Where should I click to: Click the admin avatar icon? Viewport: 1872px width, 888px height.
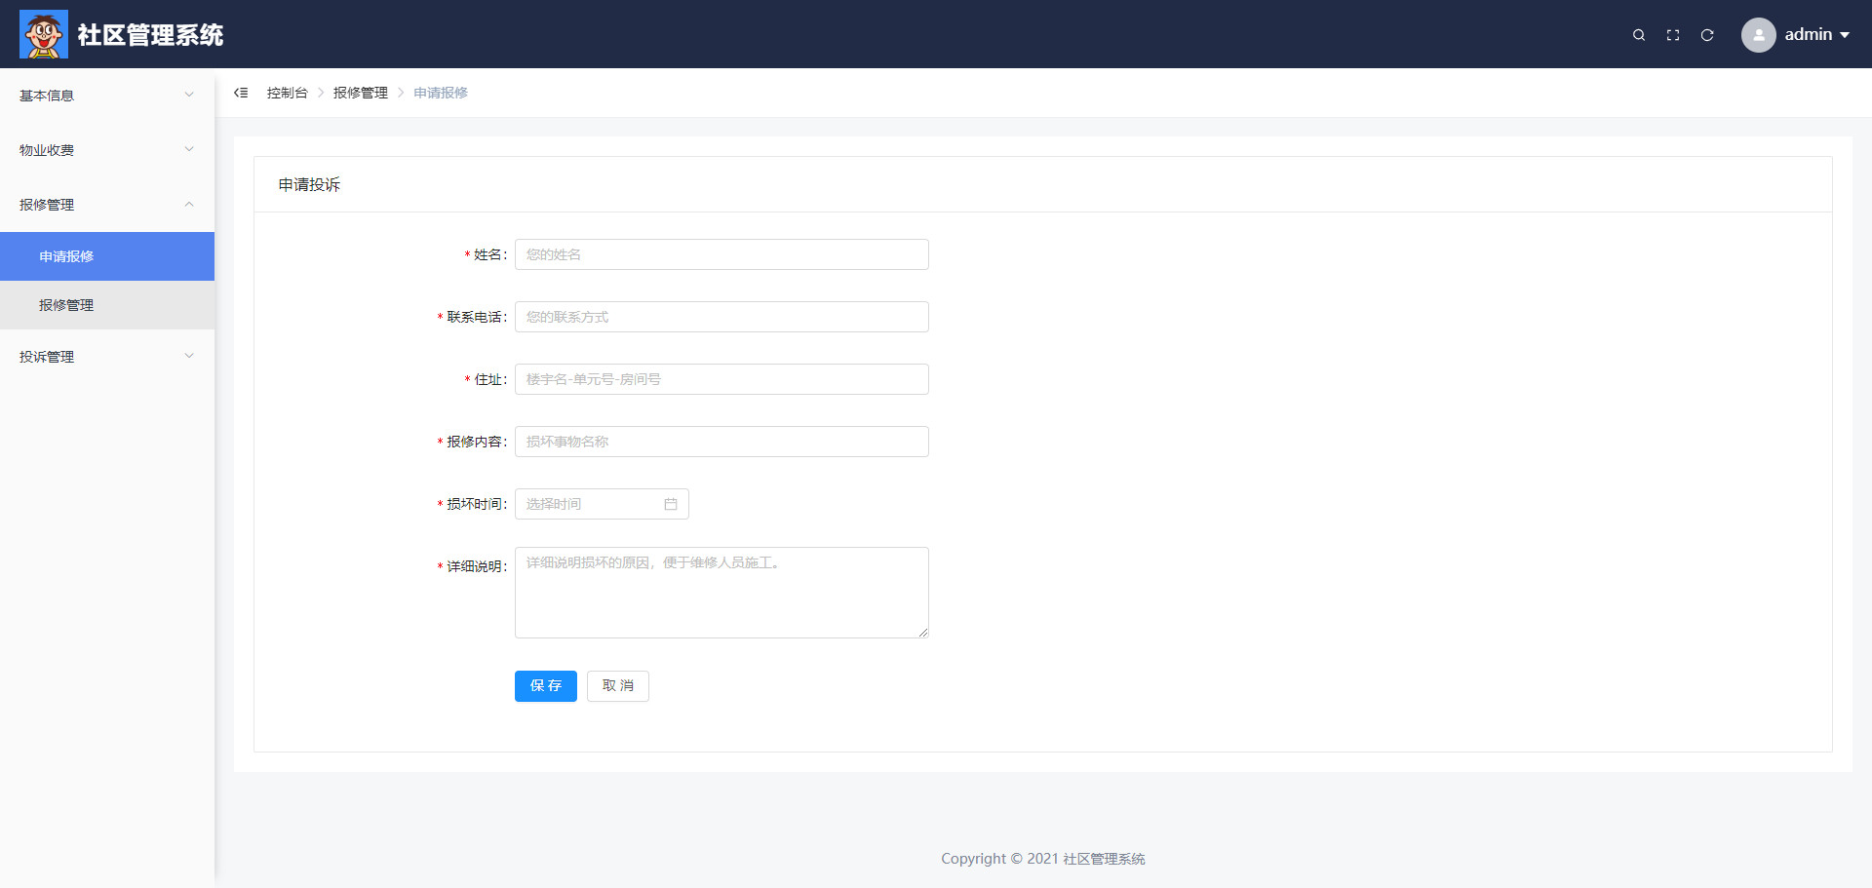click(1759, 35)
